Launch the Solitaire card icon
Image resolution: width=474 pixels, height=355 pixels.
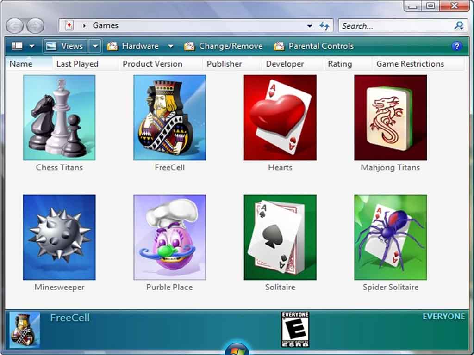[280, 237]
